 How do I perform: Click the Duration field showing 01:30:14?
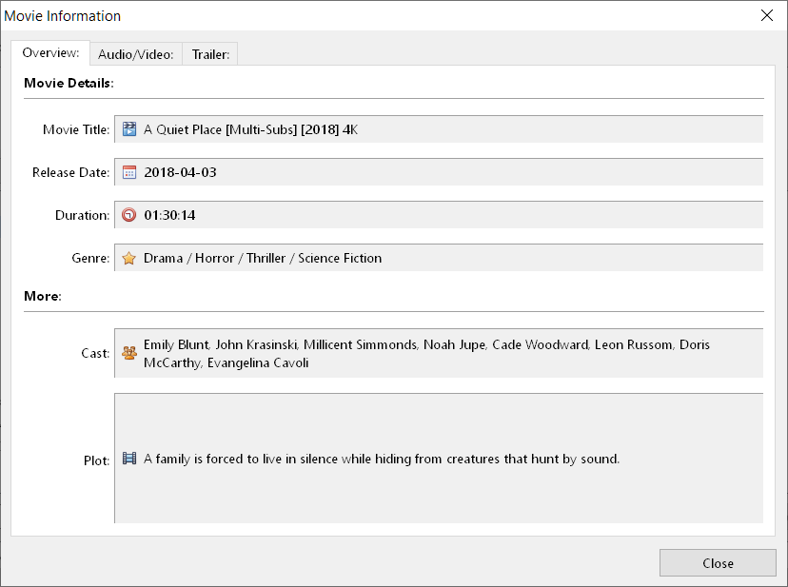[x=428, y=214]
